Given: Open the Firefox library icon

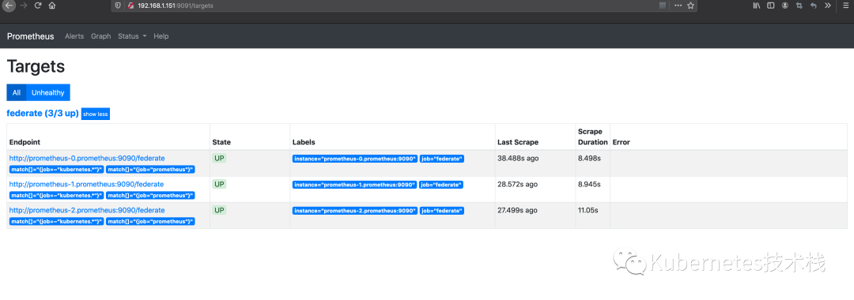Looking at the screenshot, I should pyautogui.click(x=757, y=6).
